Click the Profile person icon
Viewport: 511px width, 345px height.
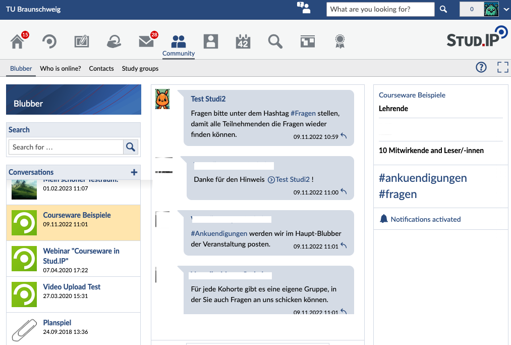click(211, 41)
